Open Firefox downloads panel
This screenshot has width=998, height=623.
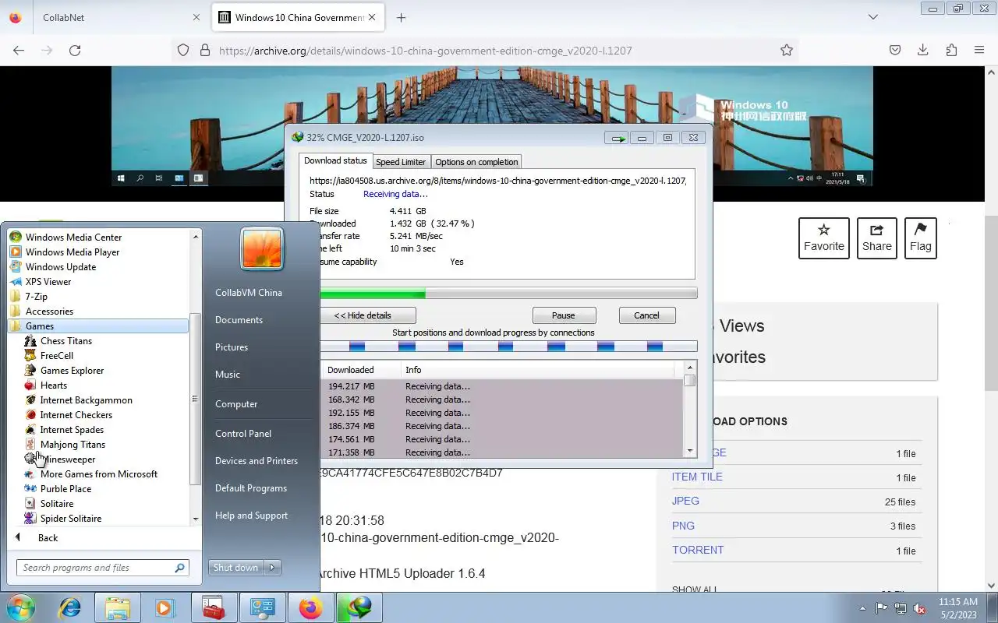pyautogui.click(x=923, y=51)
